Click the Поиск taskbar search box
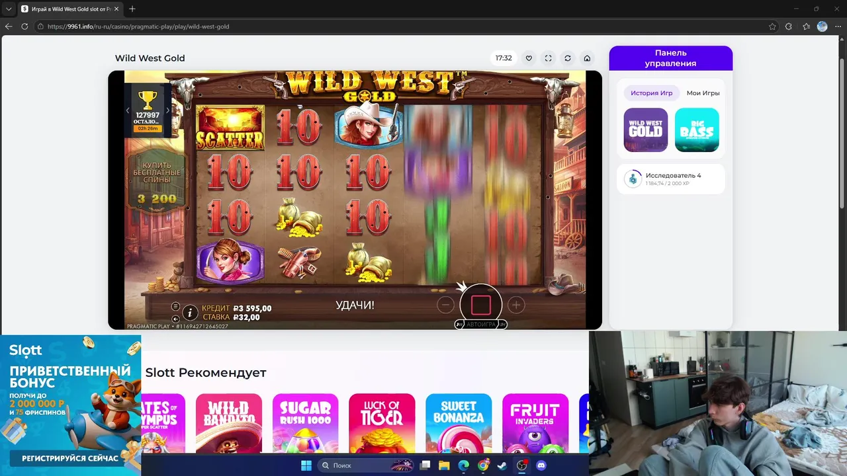The image size is (847, 476). click(x=366, y=465)
